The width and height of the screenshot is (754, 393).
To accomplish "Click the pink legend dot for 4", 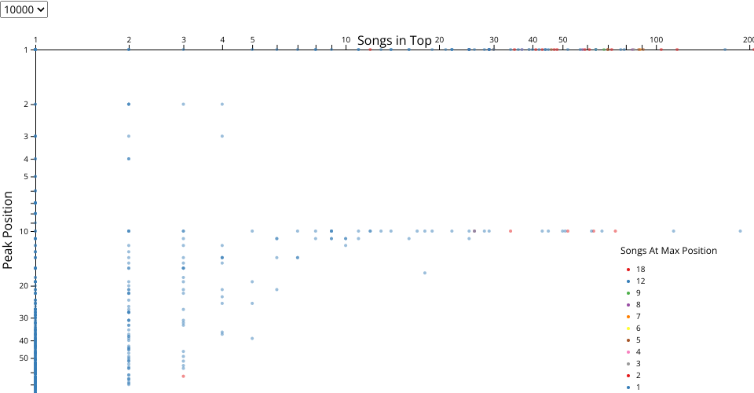I will point(628,352).
